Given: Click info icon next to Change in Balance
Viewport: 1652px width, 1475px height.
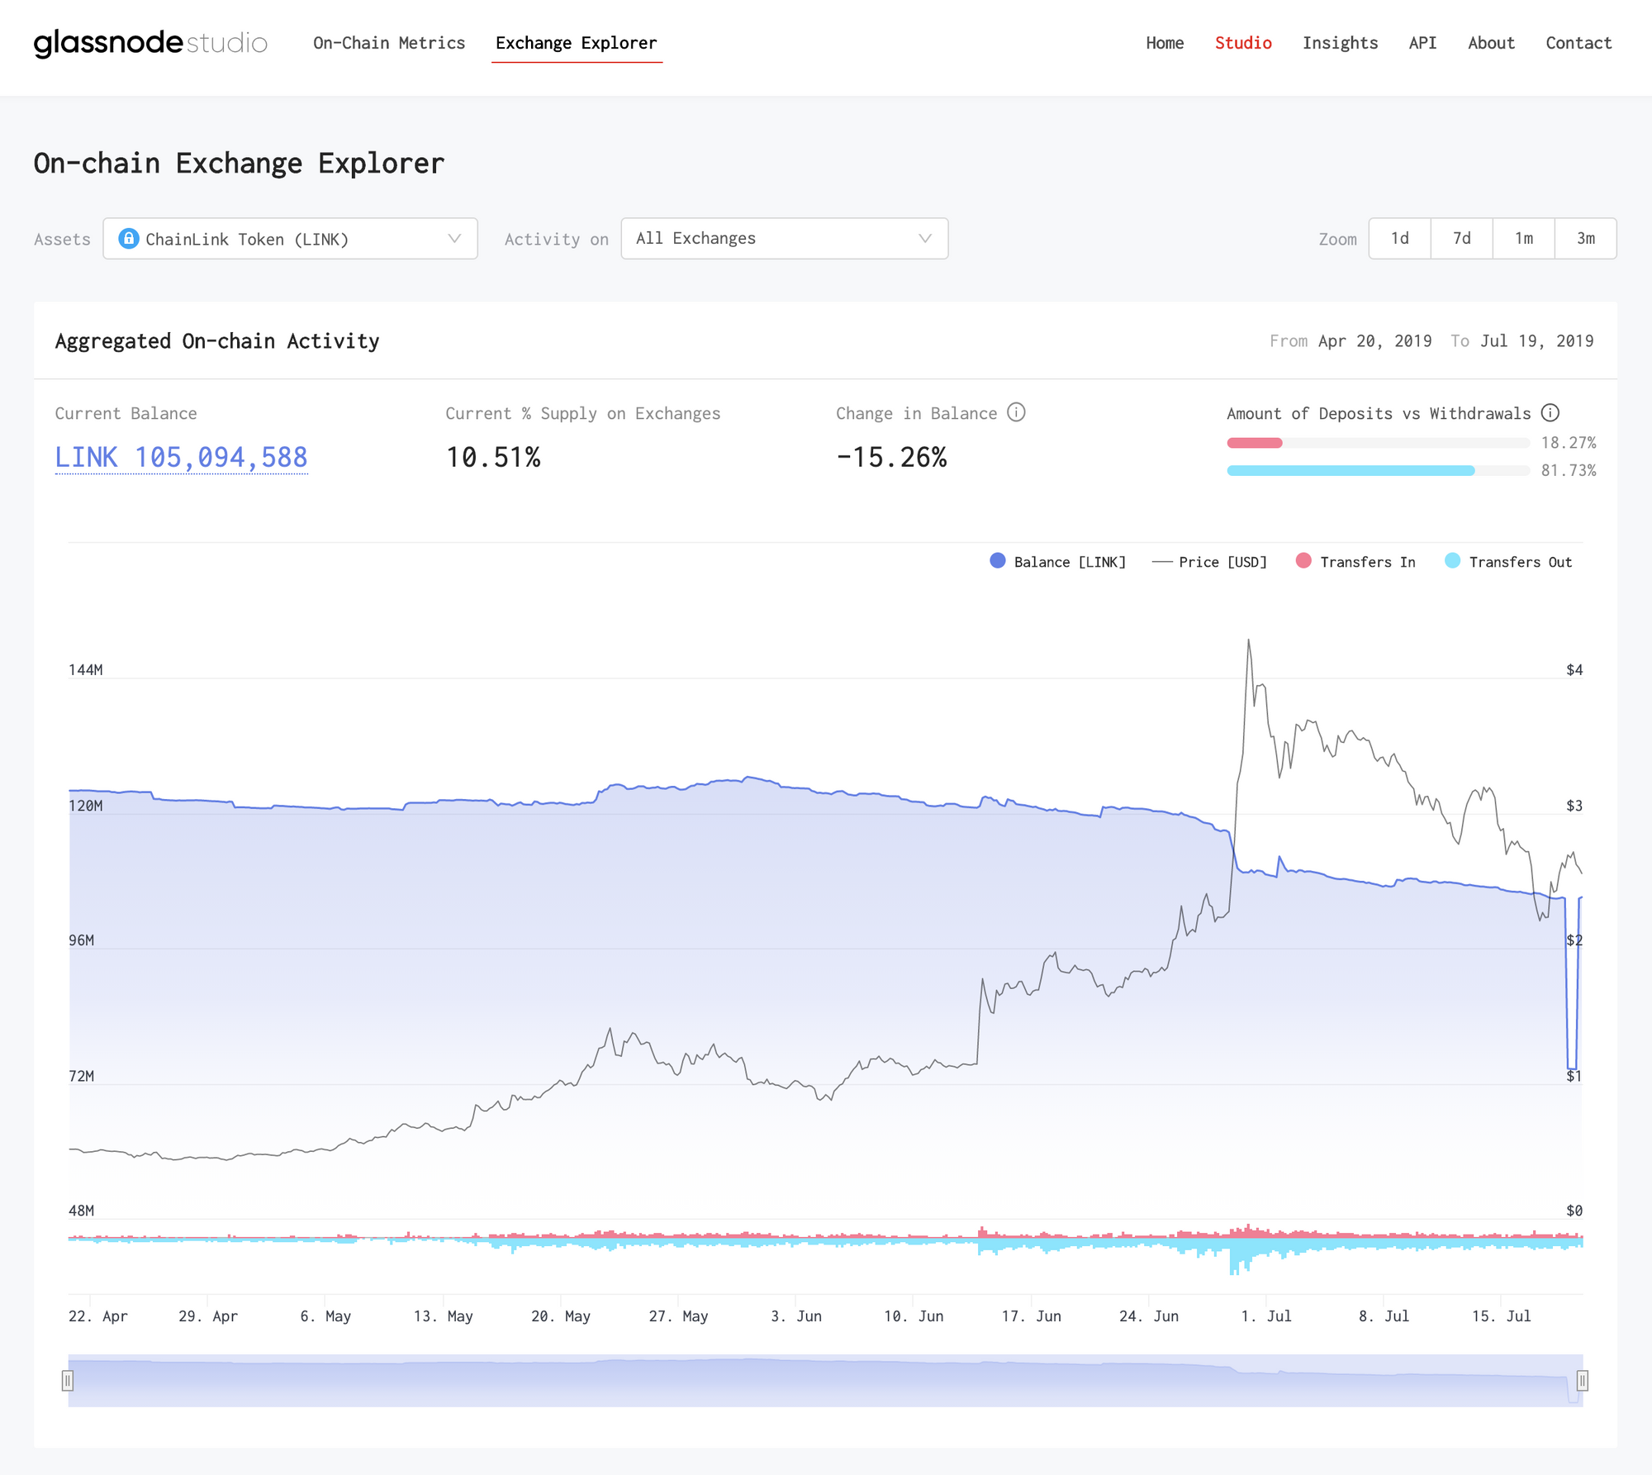Looking at the screenshot, I should 1016,412.
